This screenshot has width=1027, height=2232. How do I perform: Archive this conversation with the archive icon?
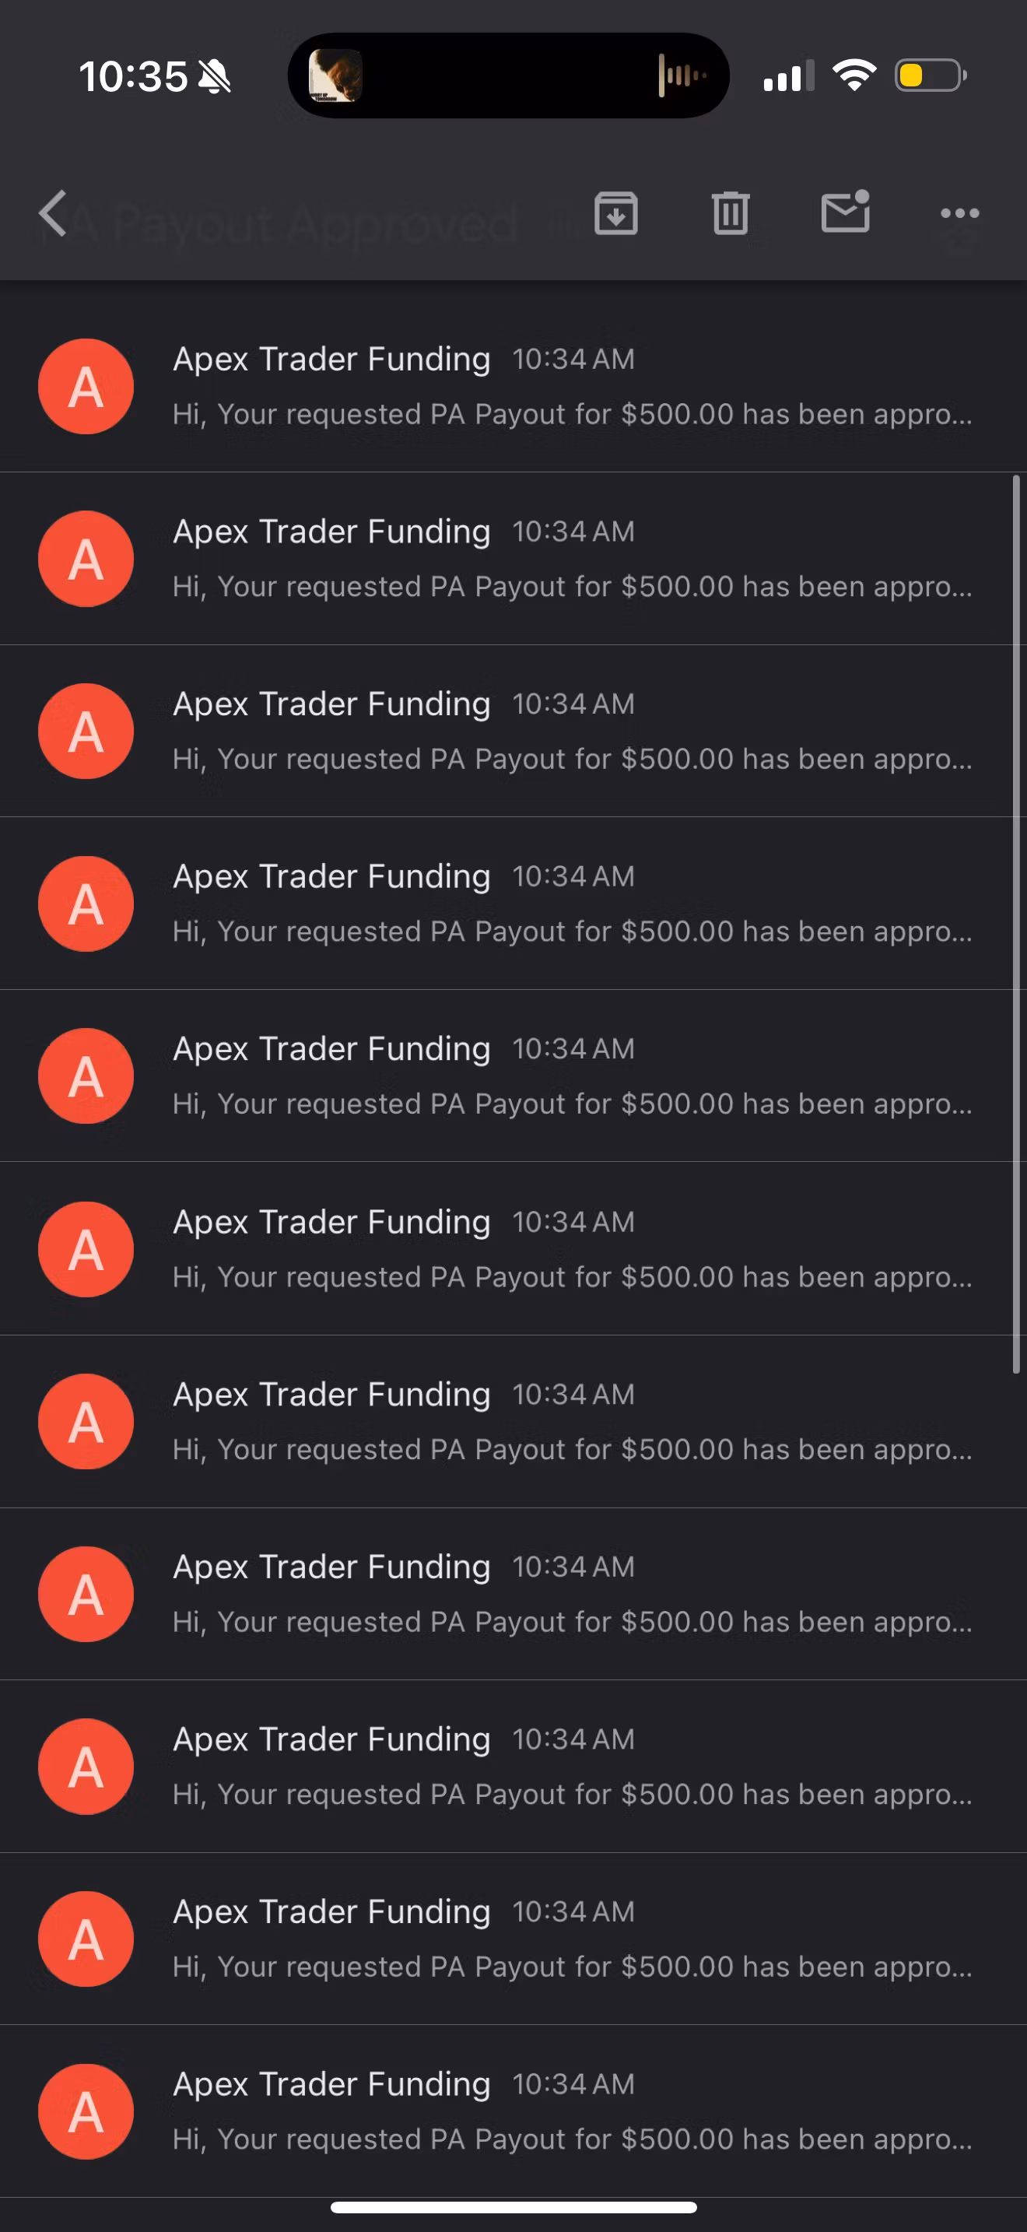click(x=615, y=213)
